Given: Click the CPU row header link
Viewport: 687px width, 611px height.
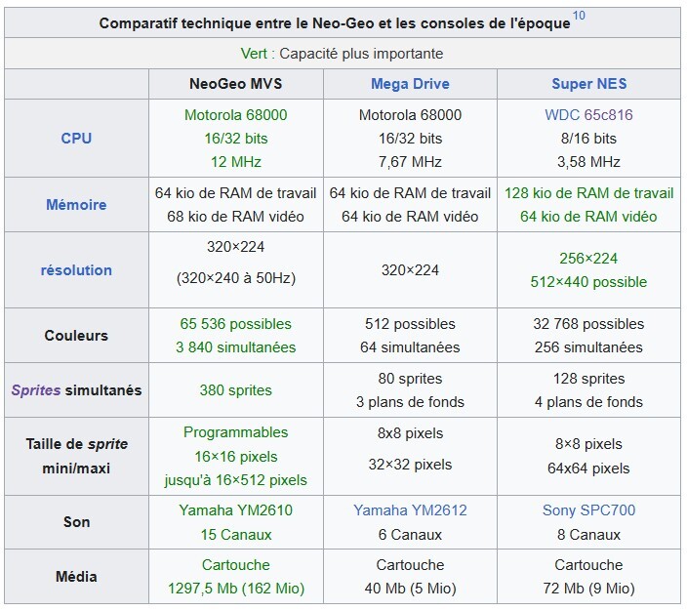Looking at the screenshot, I should coord(76,138).
